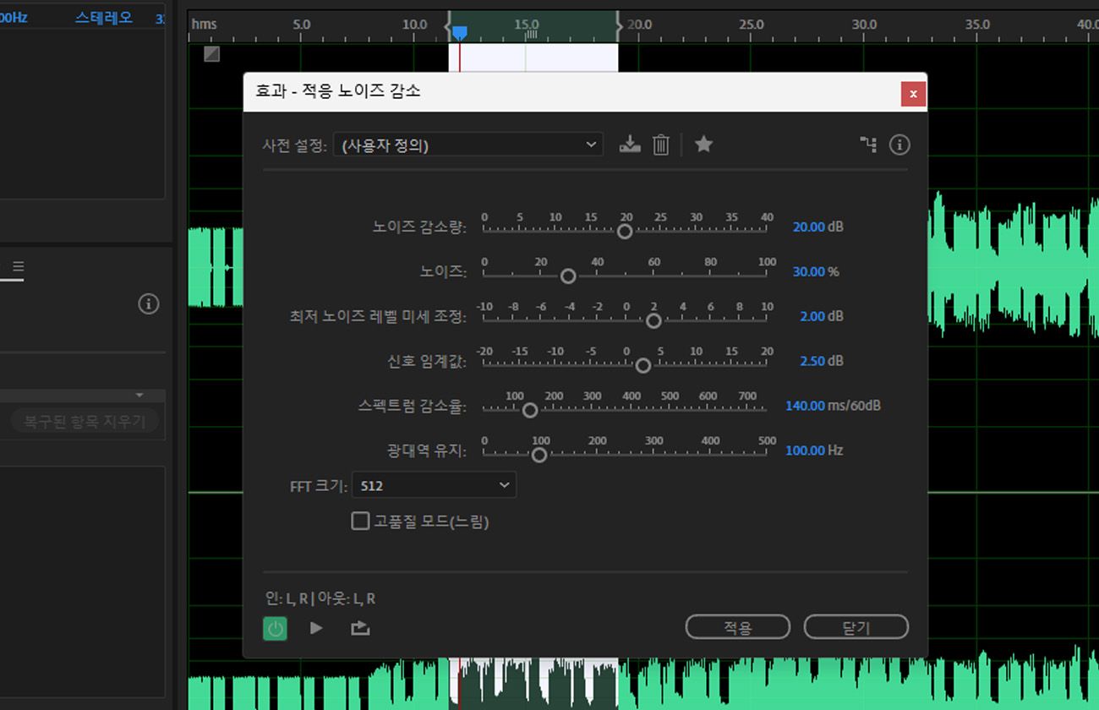Toggle loop playback in the effect dialog
Viewport: 1099px width, 710px height.
(x=359, y=627)
